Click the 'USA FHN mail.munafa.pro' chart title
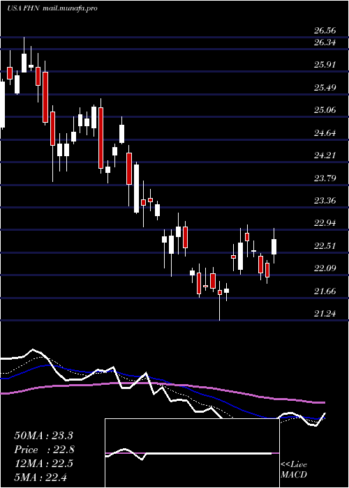Screen dimensions: 349x488 (x=52, y=8)
